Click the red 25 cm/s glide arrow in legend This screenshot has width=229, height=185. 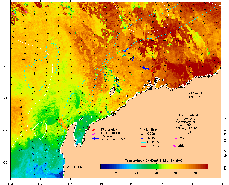point(96,130)
